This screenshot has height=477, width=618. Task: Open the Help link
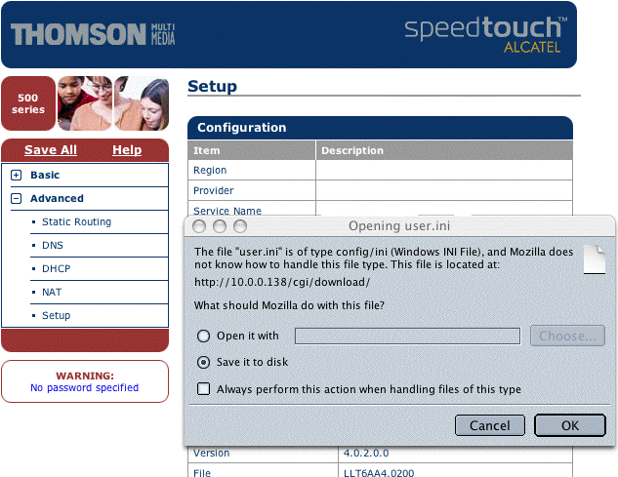[x=127, y=150]
